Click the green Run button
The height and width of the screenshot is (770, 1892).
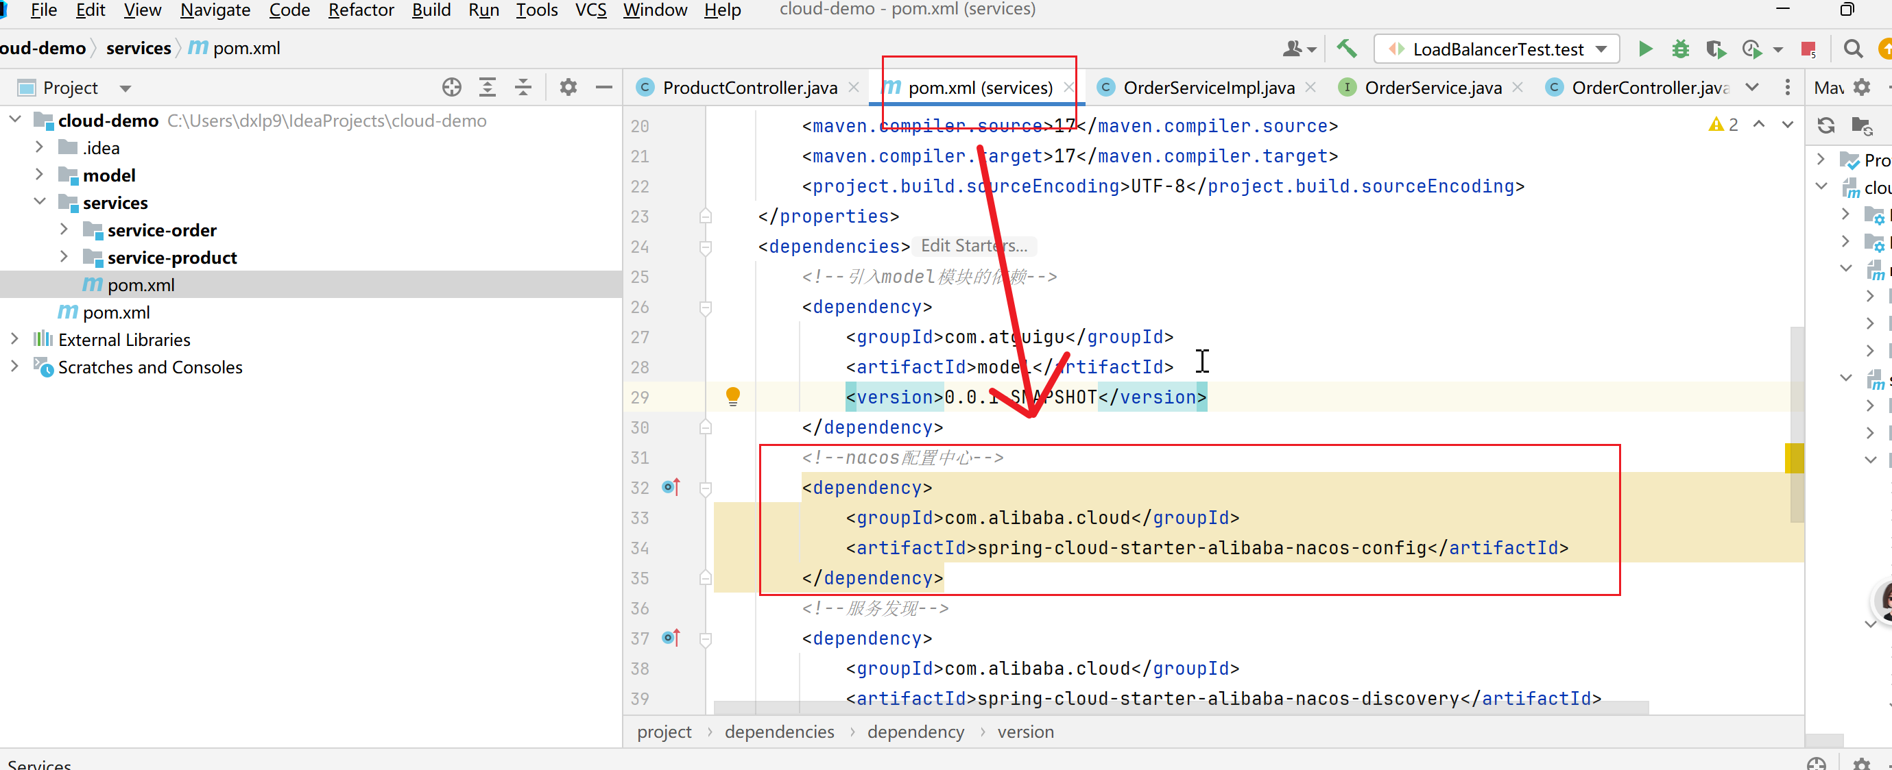coord(1645,49)
